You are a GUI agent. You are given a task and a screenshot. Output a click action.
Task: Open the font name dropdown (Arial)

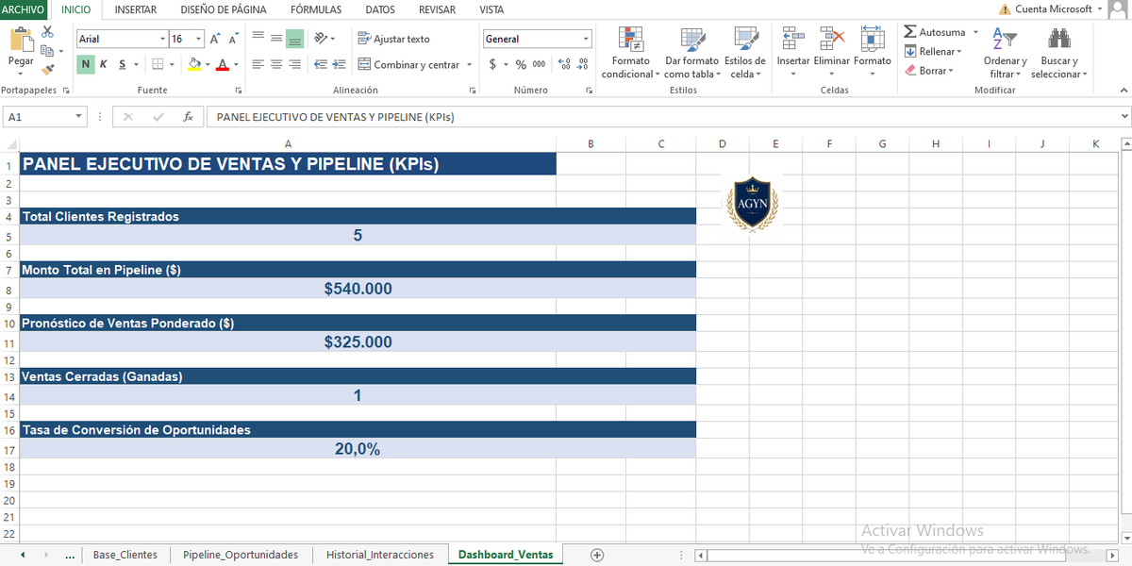click(161, 39)
